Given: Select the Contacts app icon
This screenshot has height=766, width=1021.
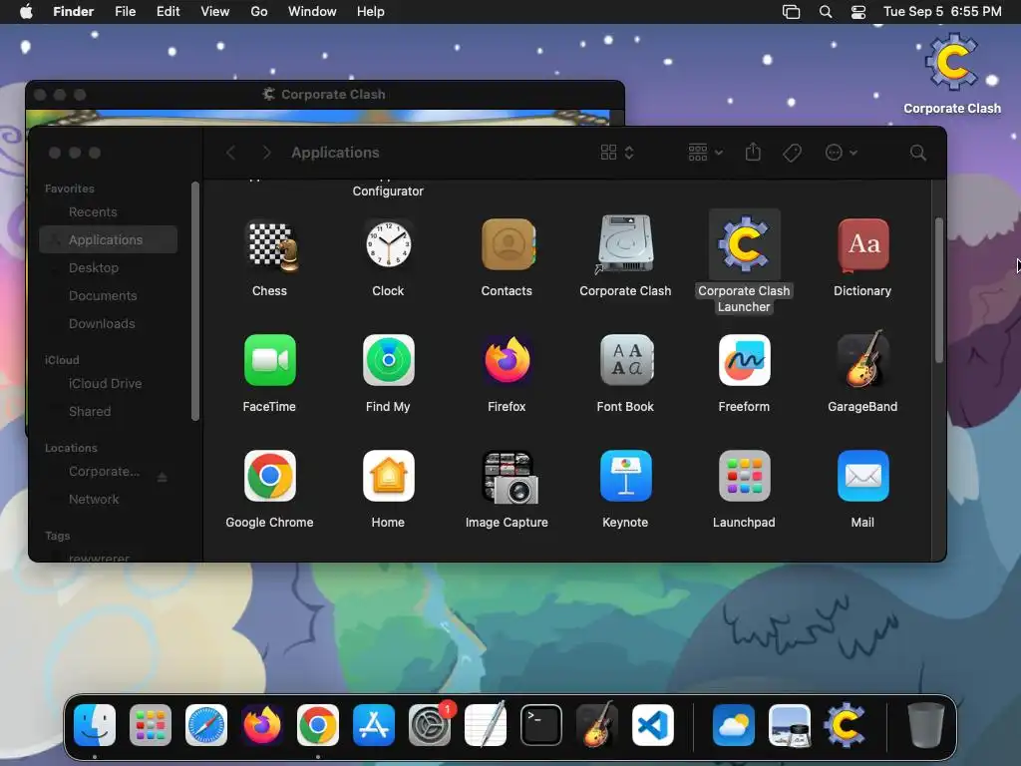Looking at the screenshot, I should coord(508,245).
